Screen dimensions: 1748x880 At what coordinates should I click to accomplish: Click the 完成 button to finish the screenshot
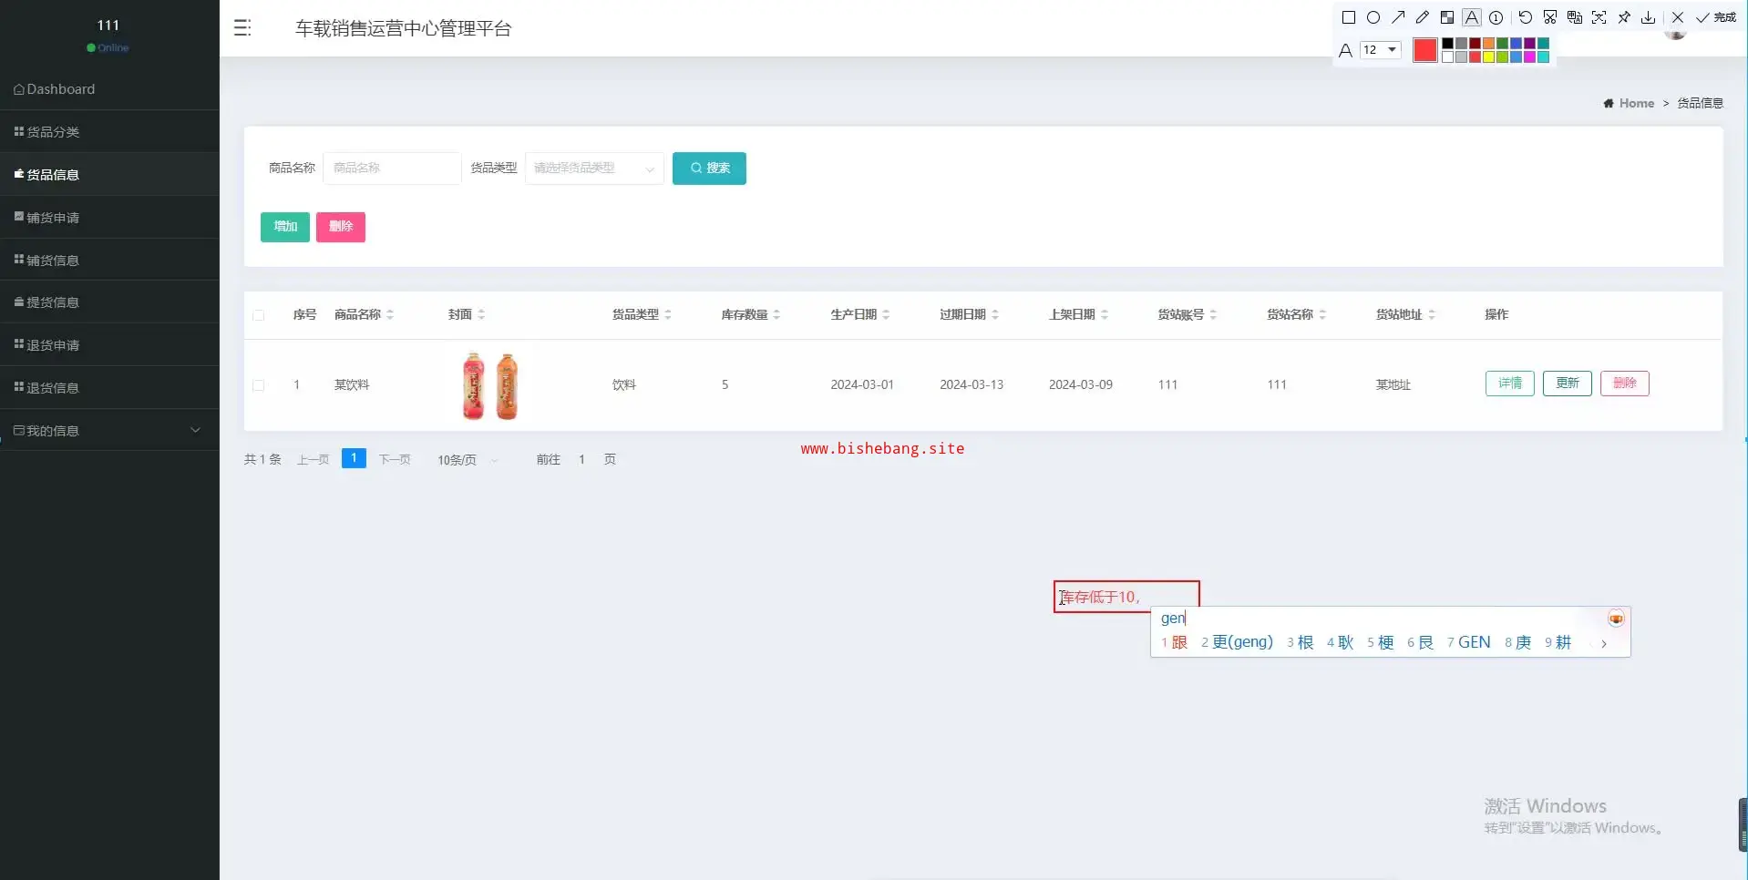pyautogui.click(x=1716, y=17)
